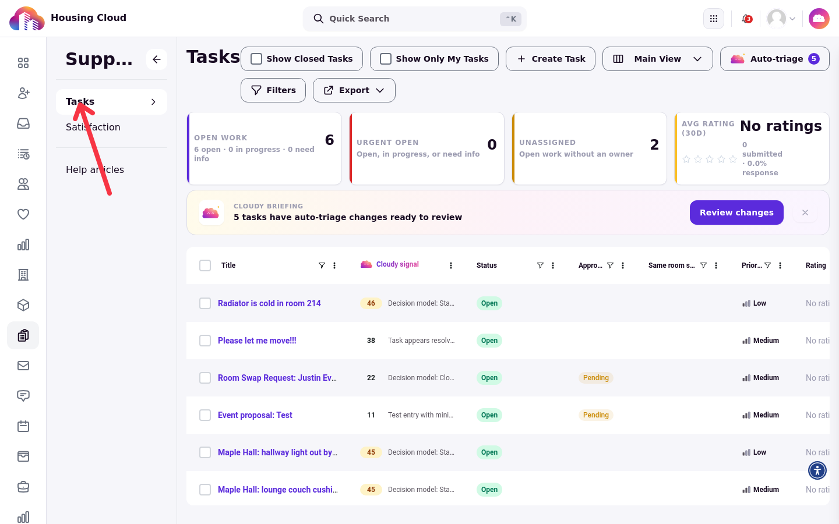Open notifications bell with red badge

click(746, 19)
